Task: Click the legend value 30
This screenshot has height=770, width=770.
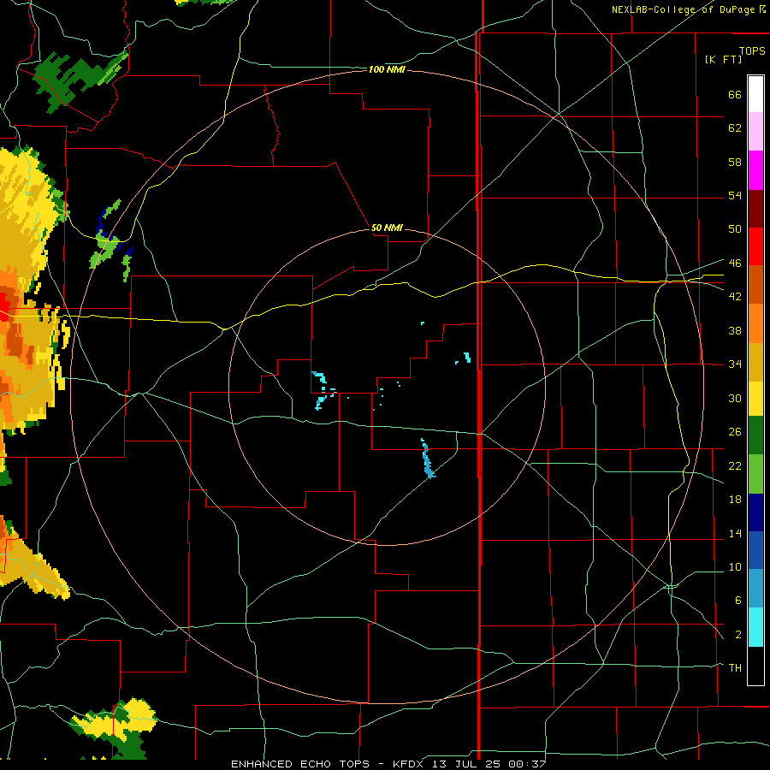Action: click(x=735, y=398)
